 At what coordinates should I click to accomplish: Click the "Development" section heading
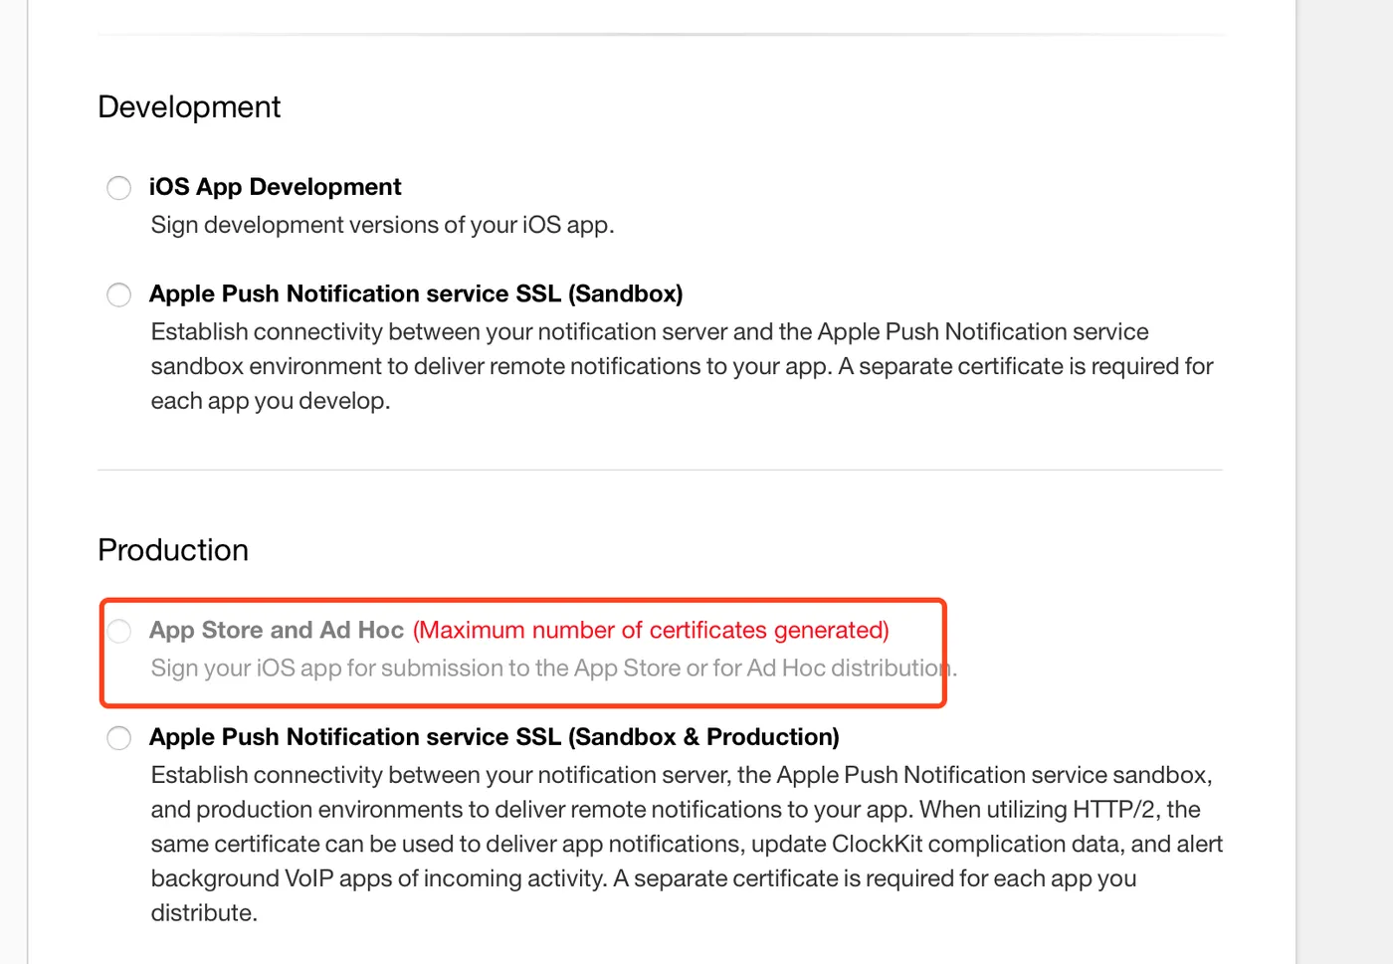pyautogui.click(x=189, y=106)
